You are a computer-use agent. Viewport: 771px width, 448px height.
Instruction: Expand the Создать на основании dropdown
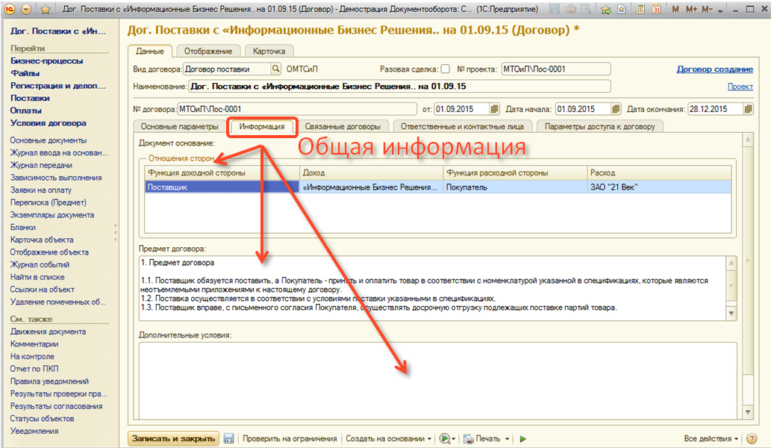pyautogui.click(x=389, y=439)
